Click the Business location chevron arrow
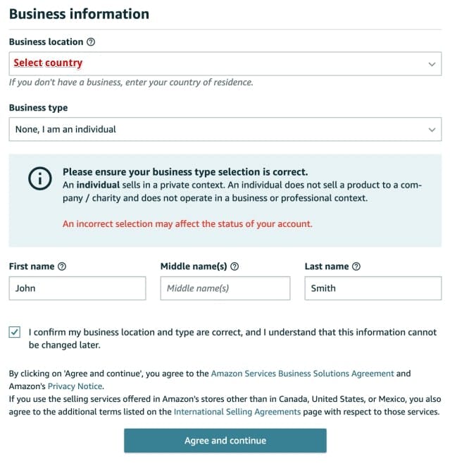 point(432,64)
